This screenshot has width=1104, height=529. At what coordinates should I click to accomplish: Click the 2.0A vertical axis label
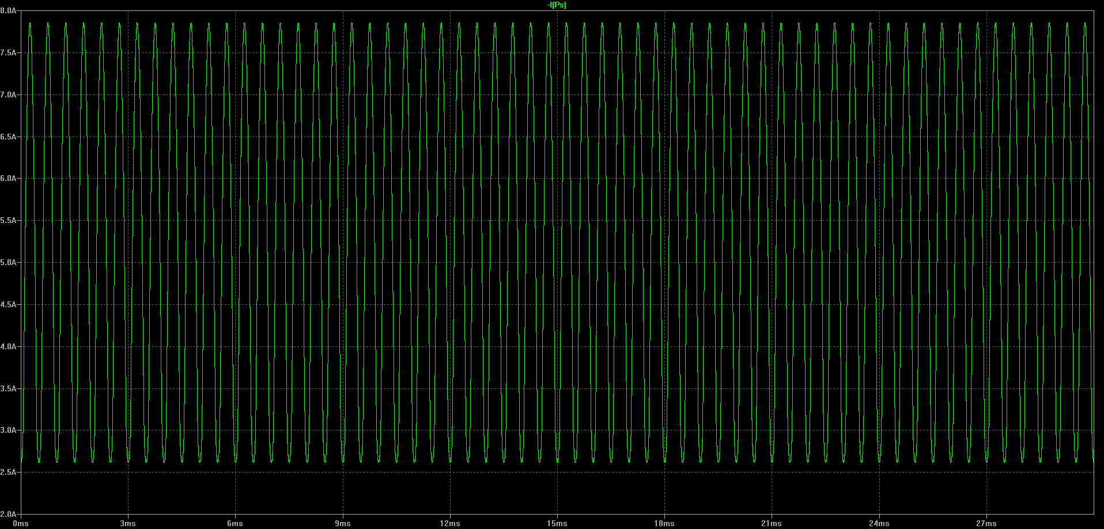point(8,514)
